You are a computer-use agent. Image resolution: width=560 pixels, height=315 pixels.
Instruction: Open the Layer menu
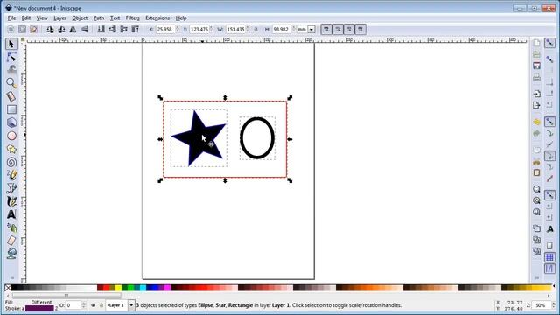[x=59, y=17]
